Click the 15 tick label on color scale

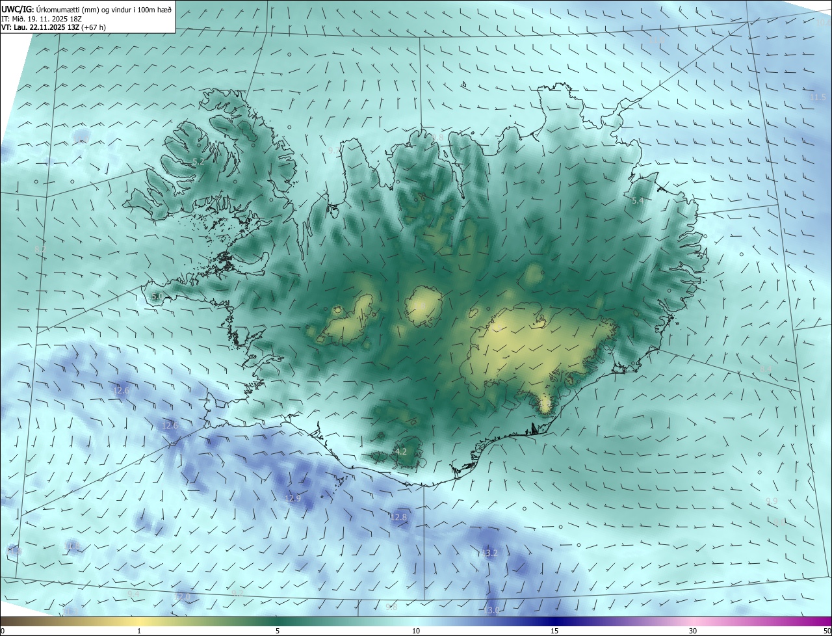pyautogui.click(x=554, y=631)
